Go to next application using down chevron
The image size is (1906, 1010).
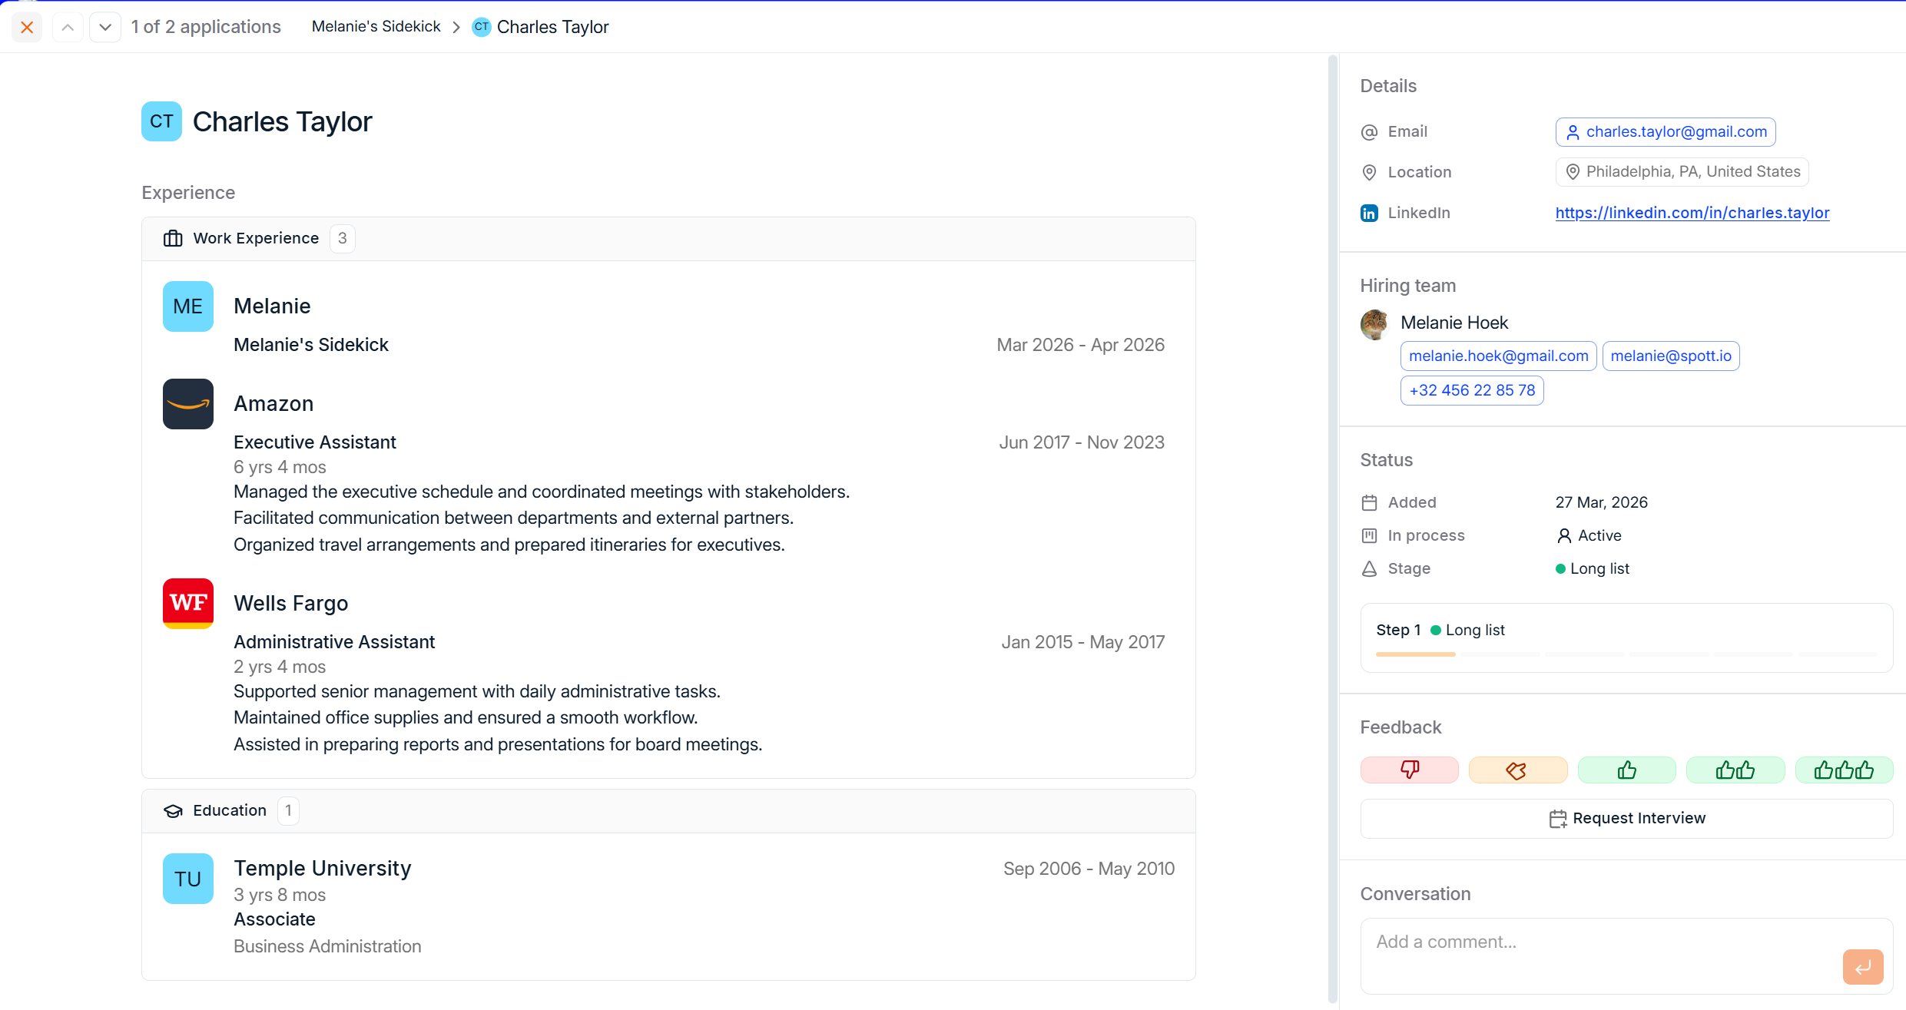click(x=105, y=28)
